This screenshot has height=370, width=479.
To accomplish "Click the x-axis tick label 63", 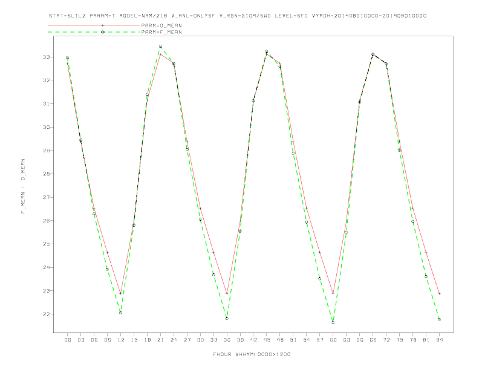I will click(x=346, y=340).
